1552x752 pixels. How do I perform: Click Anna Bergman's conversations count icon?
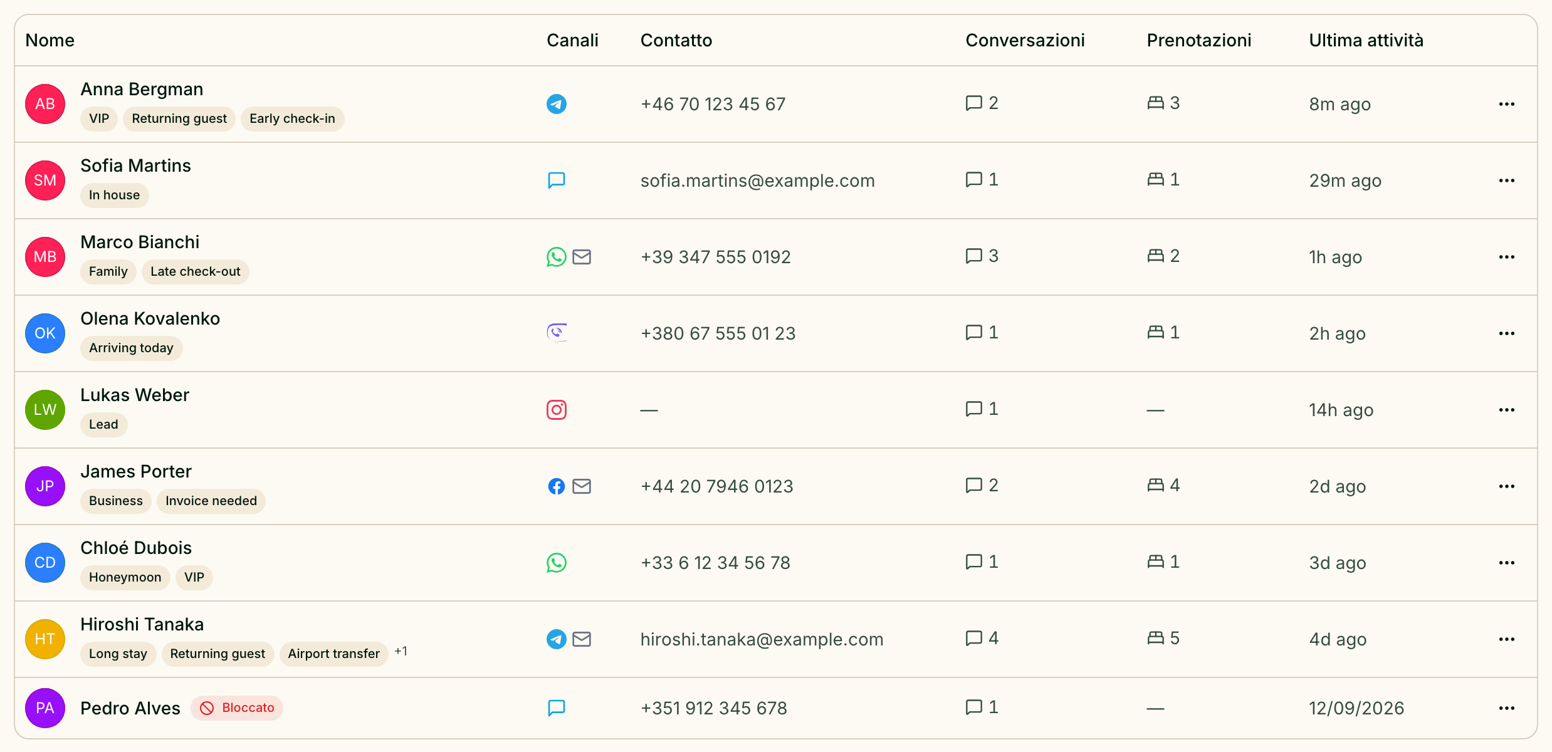pos(974,103)
